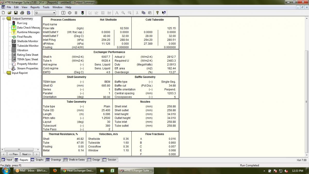Activate the context help arrow-question icon
Image resolution: width=309 pixels, height=174 pixels.
tap(164, 13)
